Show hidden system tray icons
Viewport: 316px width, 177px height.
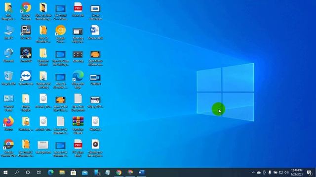coord(253,173)
